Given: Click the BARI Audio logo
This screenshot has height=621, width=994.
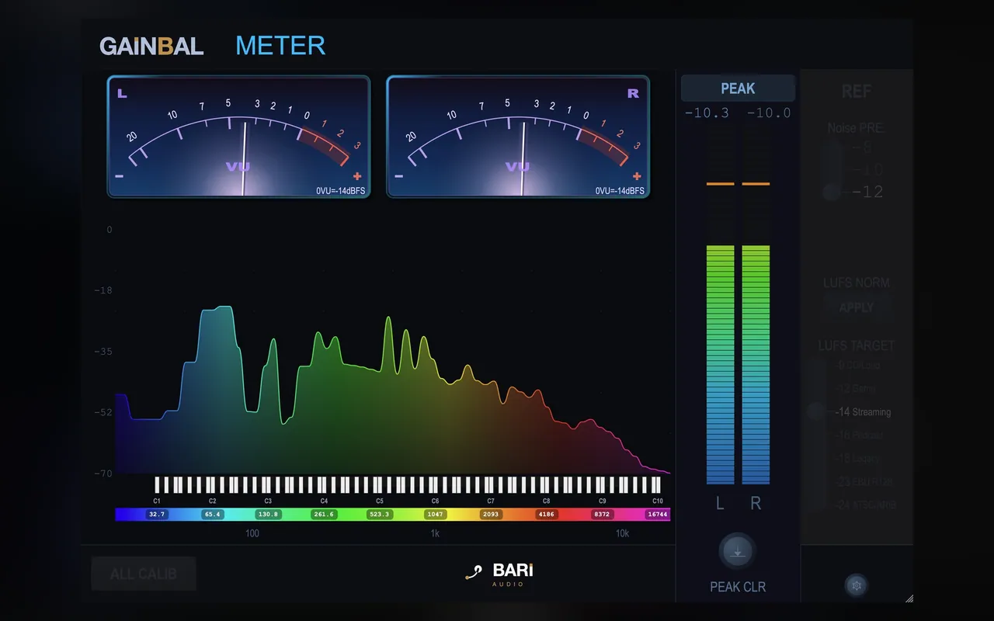Looking at the screenshot, I should (x=499, y=574).
